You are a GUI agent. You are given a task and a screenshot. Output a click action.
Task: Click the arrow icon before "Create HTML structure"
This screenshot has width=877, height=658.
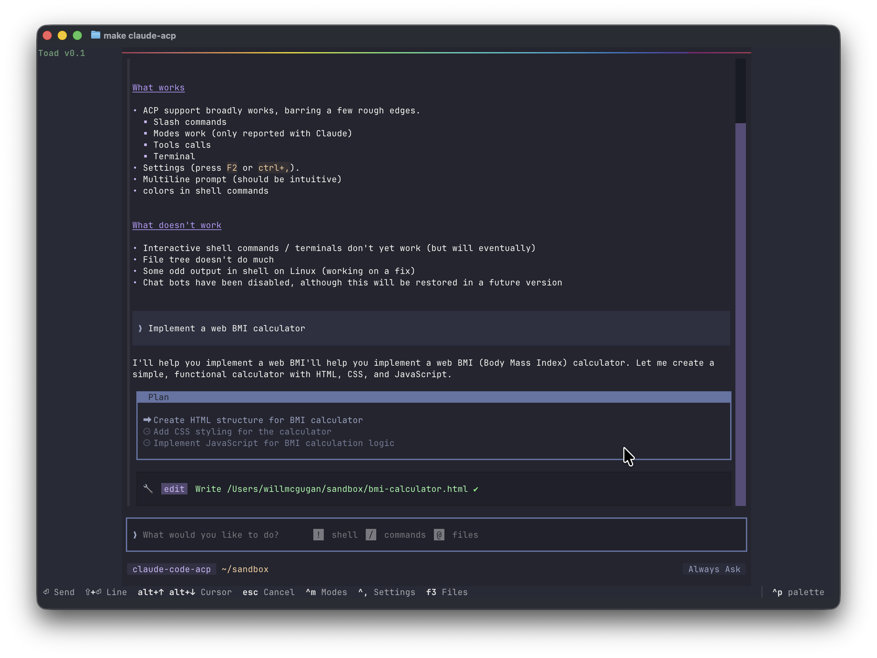pos(147,420)
